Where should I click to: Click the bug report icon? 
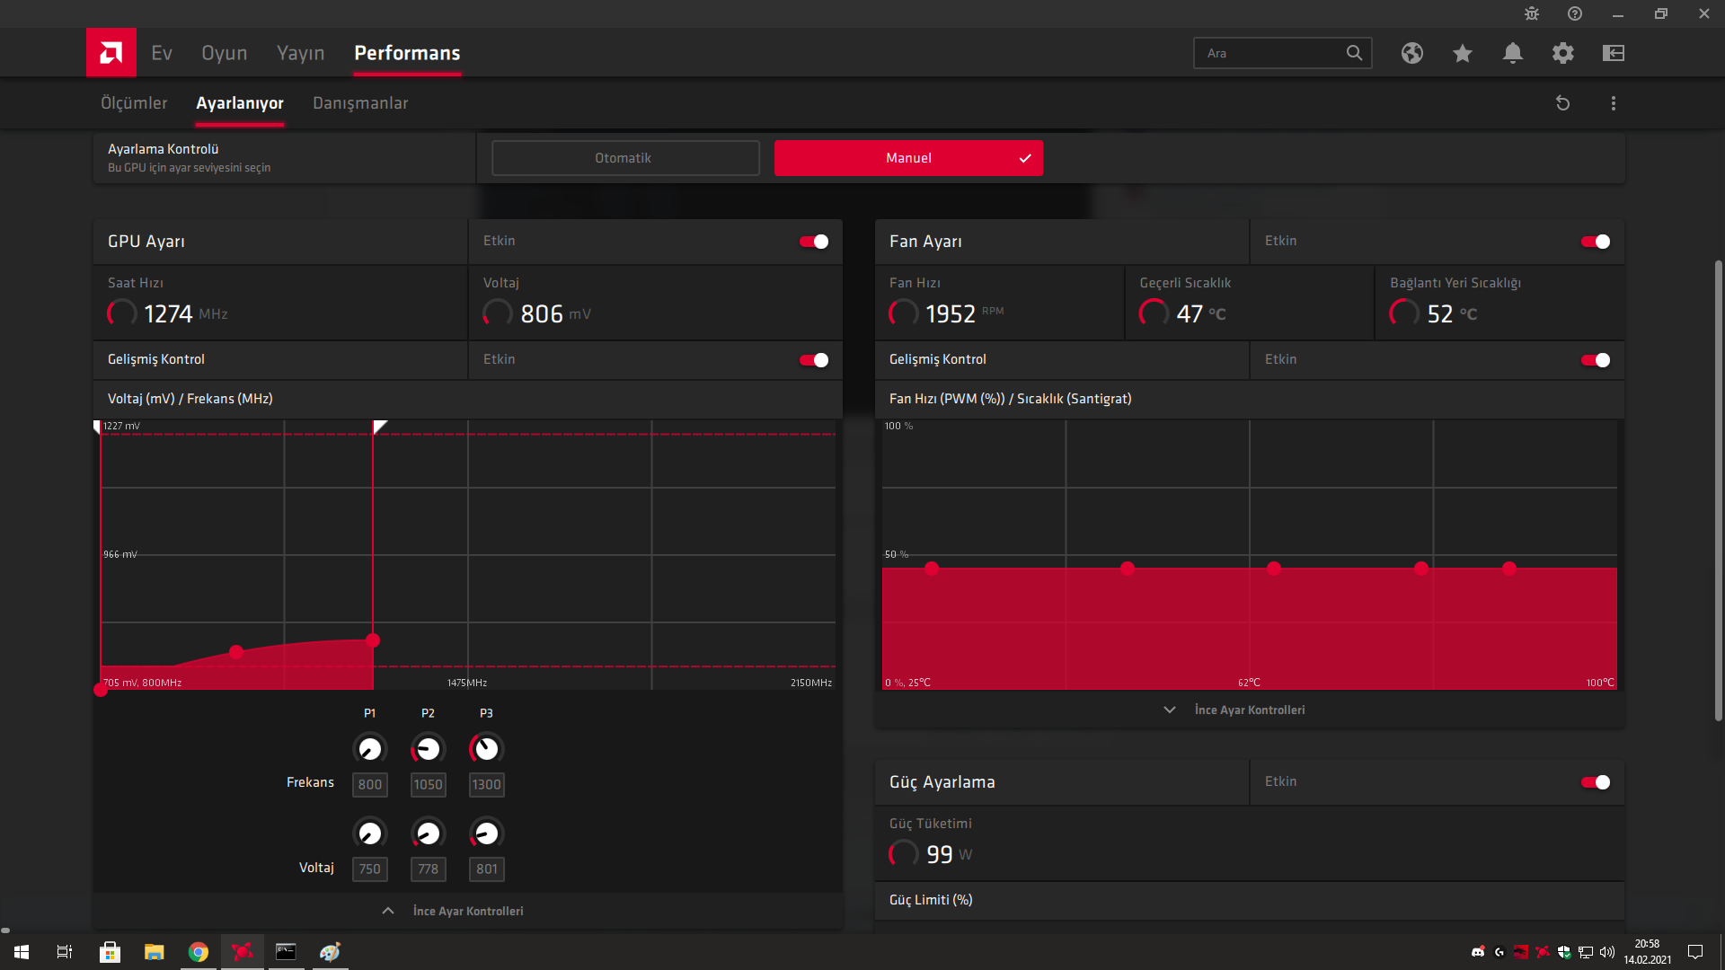(1531, 13)
